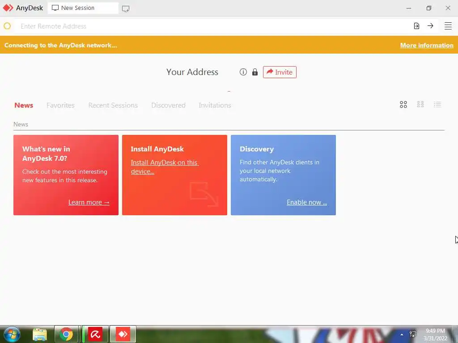458x343 pixels.
Task: Open the hamburger main menu
Action: (x=448, y=26)
